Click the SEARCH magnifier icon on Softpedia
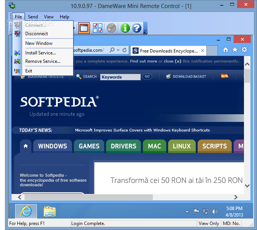 (79, 76)
